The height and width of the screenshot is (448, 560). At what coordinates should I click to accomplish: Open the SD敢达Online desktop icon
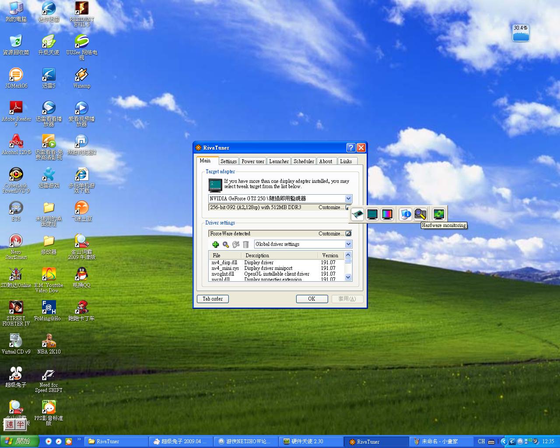coord(16,277)
